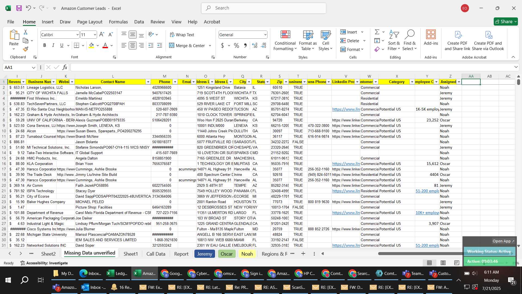Toggle Italic formatting

click(x=53, y=45)
